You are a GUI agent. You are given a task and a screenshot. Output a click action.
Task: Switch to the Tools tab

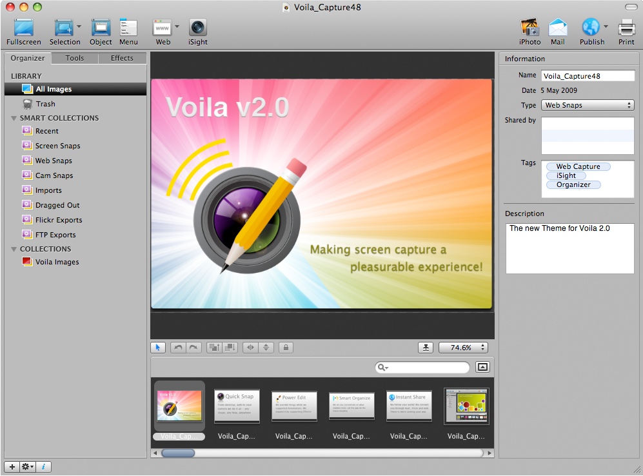75,58
